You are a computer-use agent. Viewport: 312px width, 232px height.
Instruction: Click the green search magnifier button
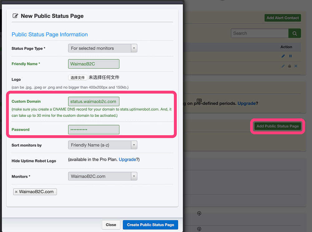(295, 33)
